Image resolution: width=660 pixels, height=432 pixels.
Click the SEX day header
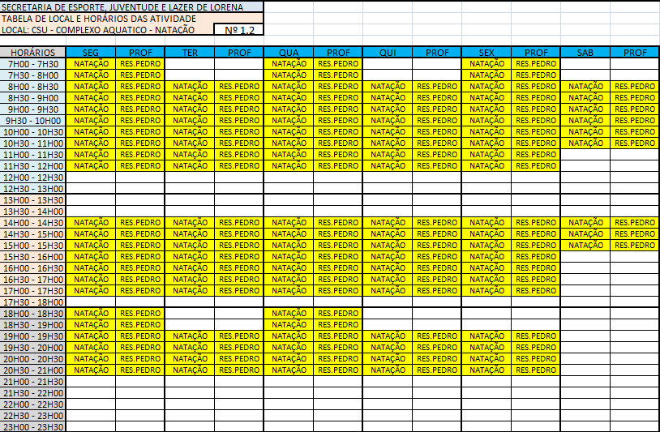click(486, 53)
